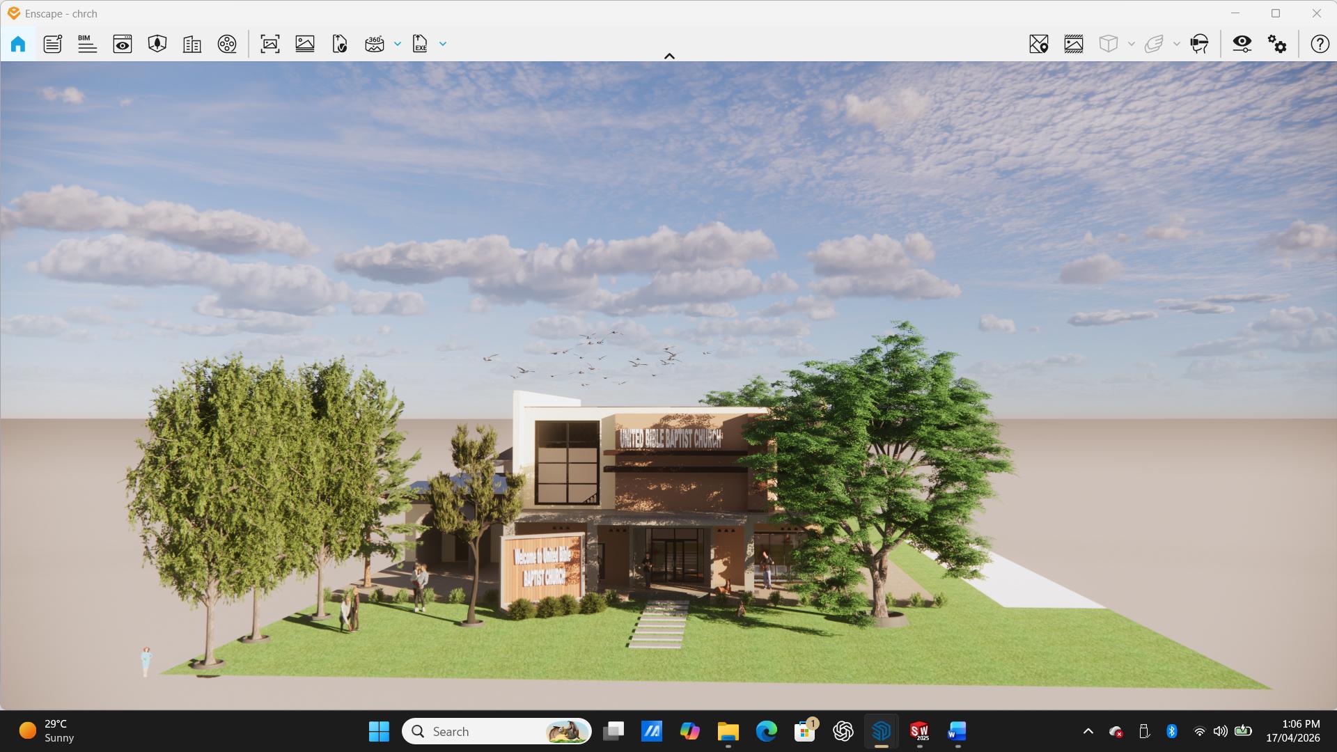Screen dimensions: 1337x752
Task: Open the Video Editor film reel icon
Action: click(227, 44)
